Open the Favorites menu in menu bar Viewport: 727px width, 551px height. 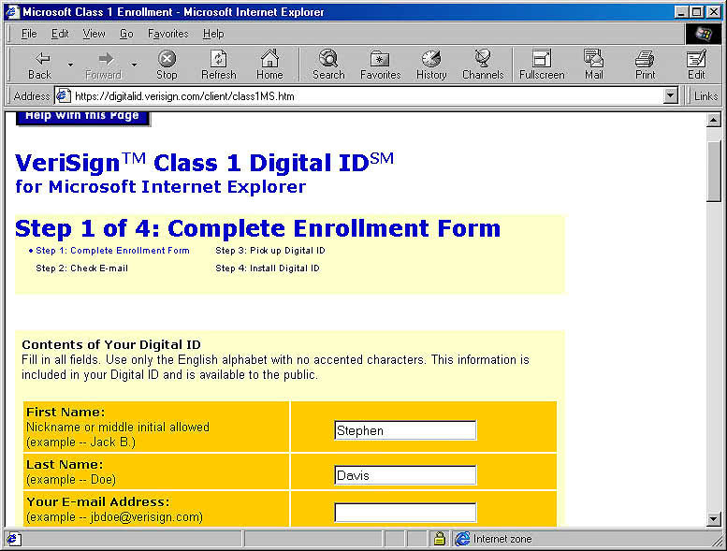tap(167, 34)
